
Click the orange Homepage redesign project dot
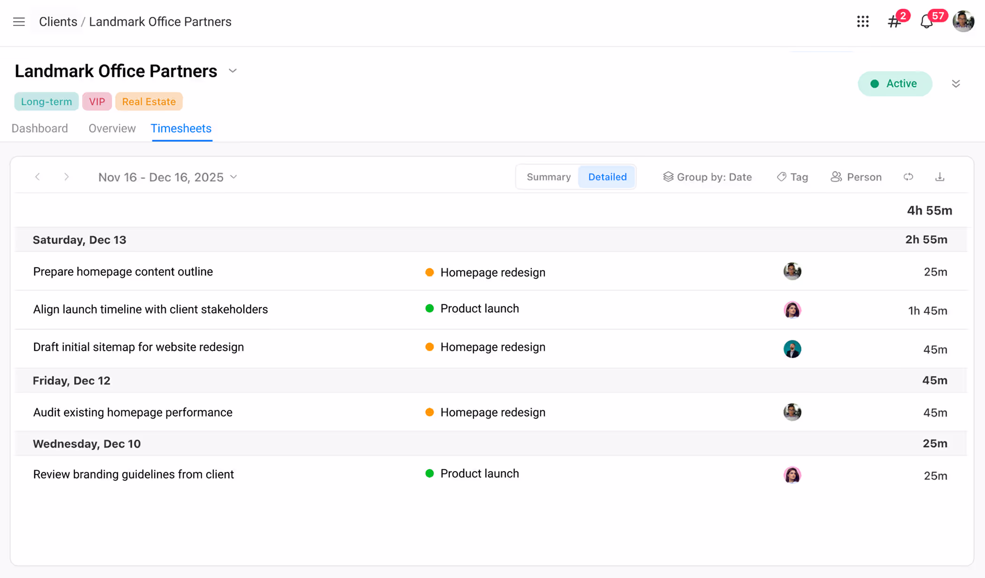pyautogui.click(x=430, y=272)
